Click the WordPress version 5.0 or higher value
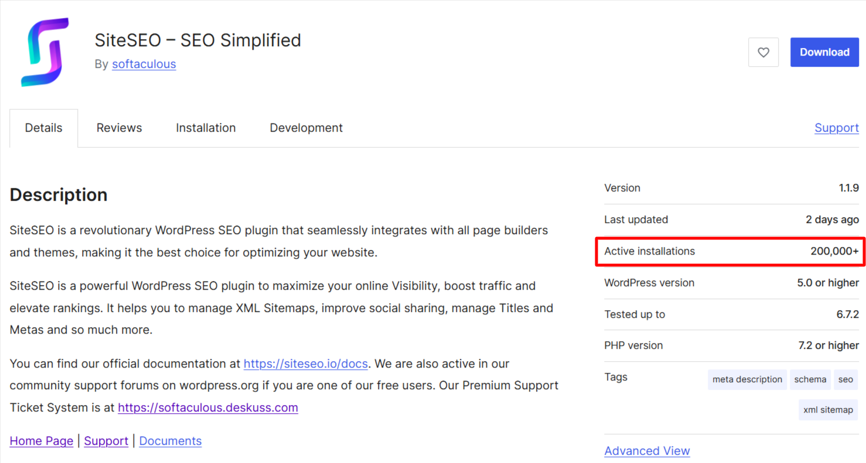866x463 pixels. tap(828, 283)
